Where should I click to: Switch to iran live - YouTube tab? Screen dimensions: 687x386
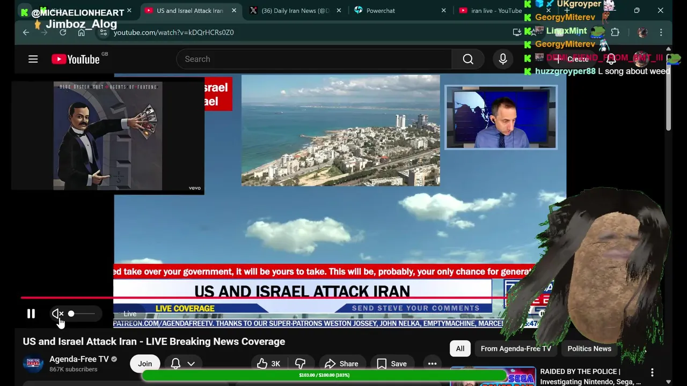[x=495, y=11]
